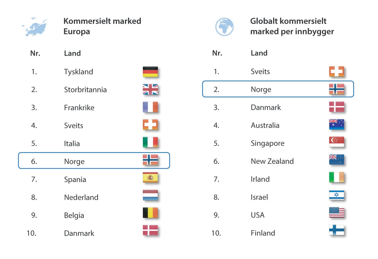Image resolution: width=378 pixels, height=259 pixels.
Task: Click the Kommersielt marked Europa heading
Action: point(102,26)
